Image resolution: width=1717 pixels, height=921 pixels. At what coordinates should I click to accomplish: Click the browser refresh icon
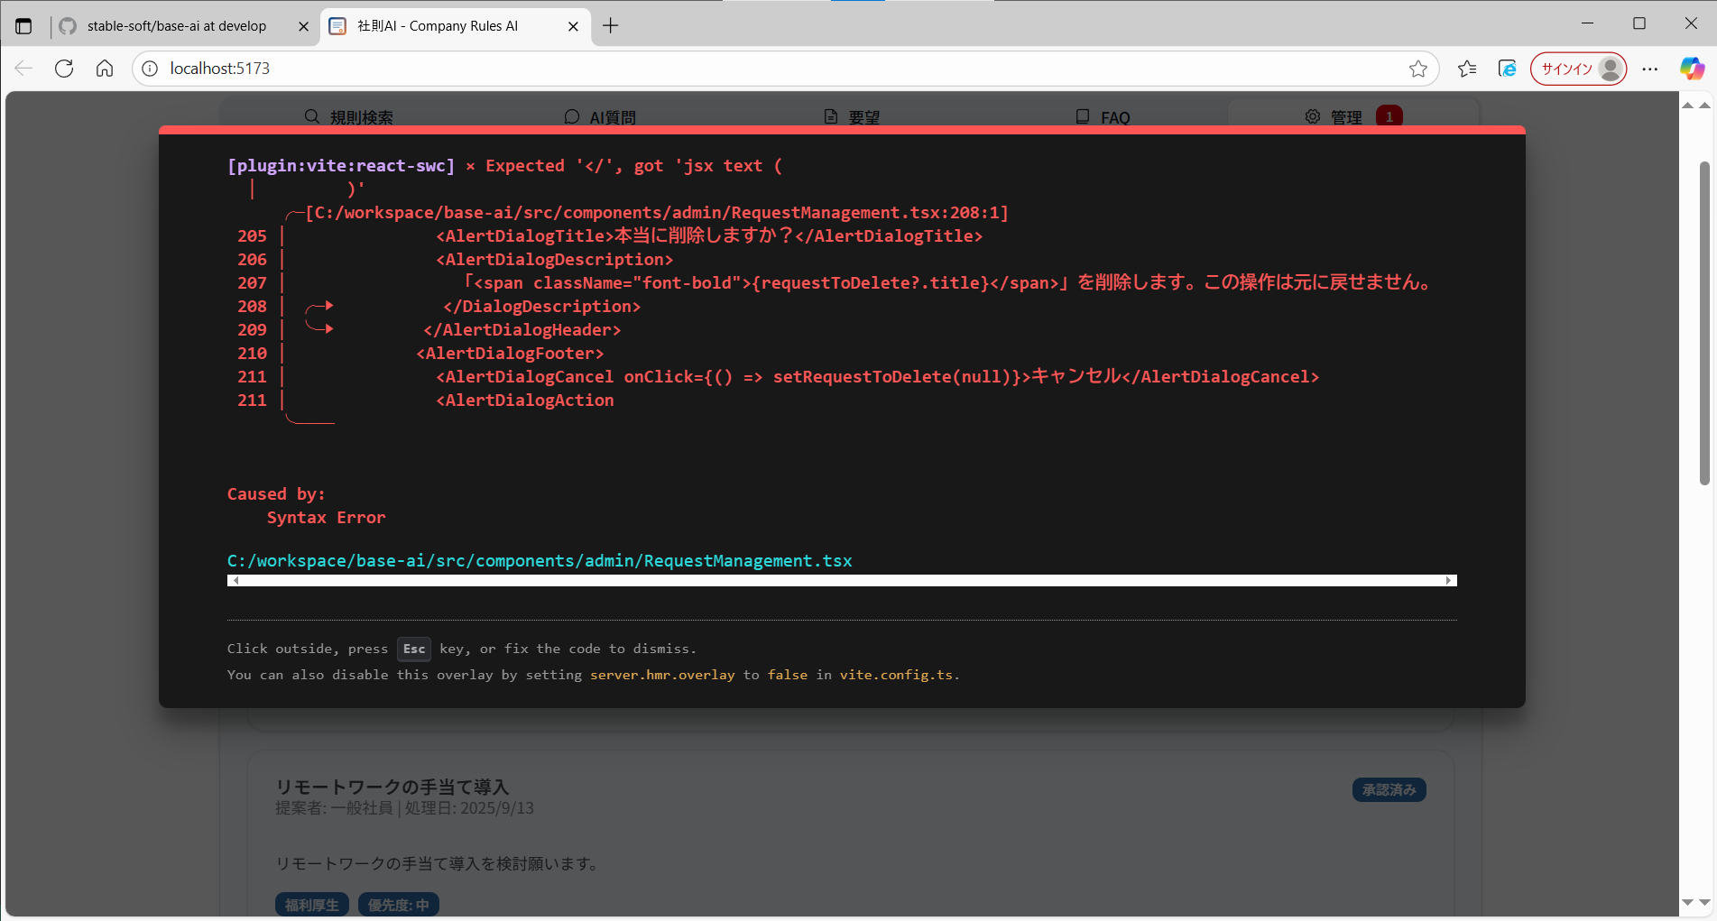tap(64, 69)
